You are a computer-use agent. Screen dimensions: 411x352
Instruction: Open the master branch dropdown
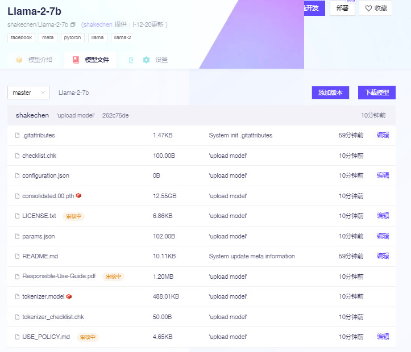click(28, 93)
